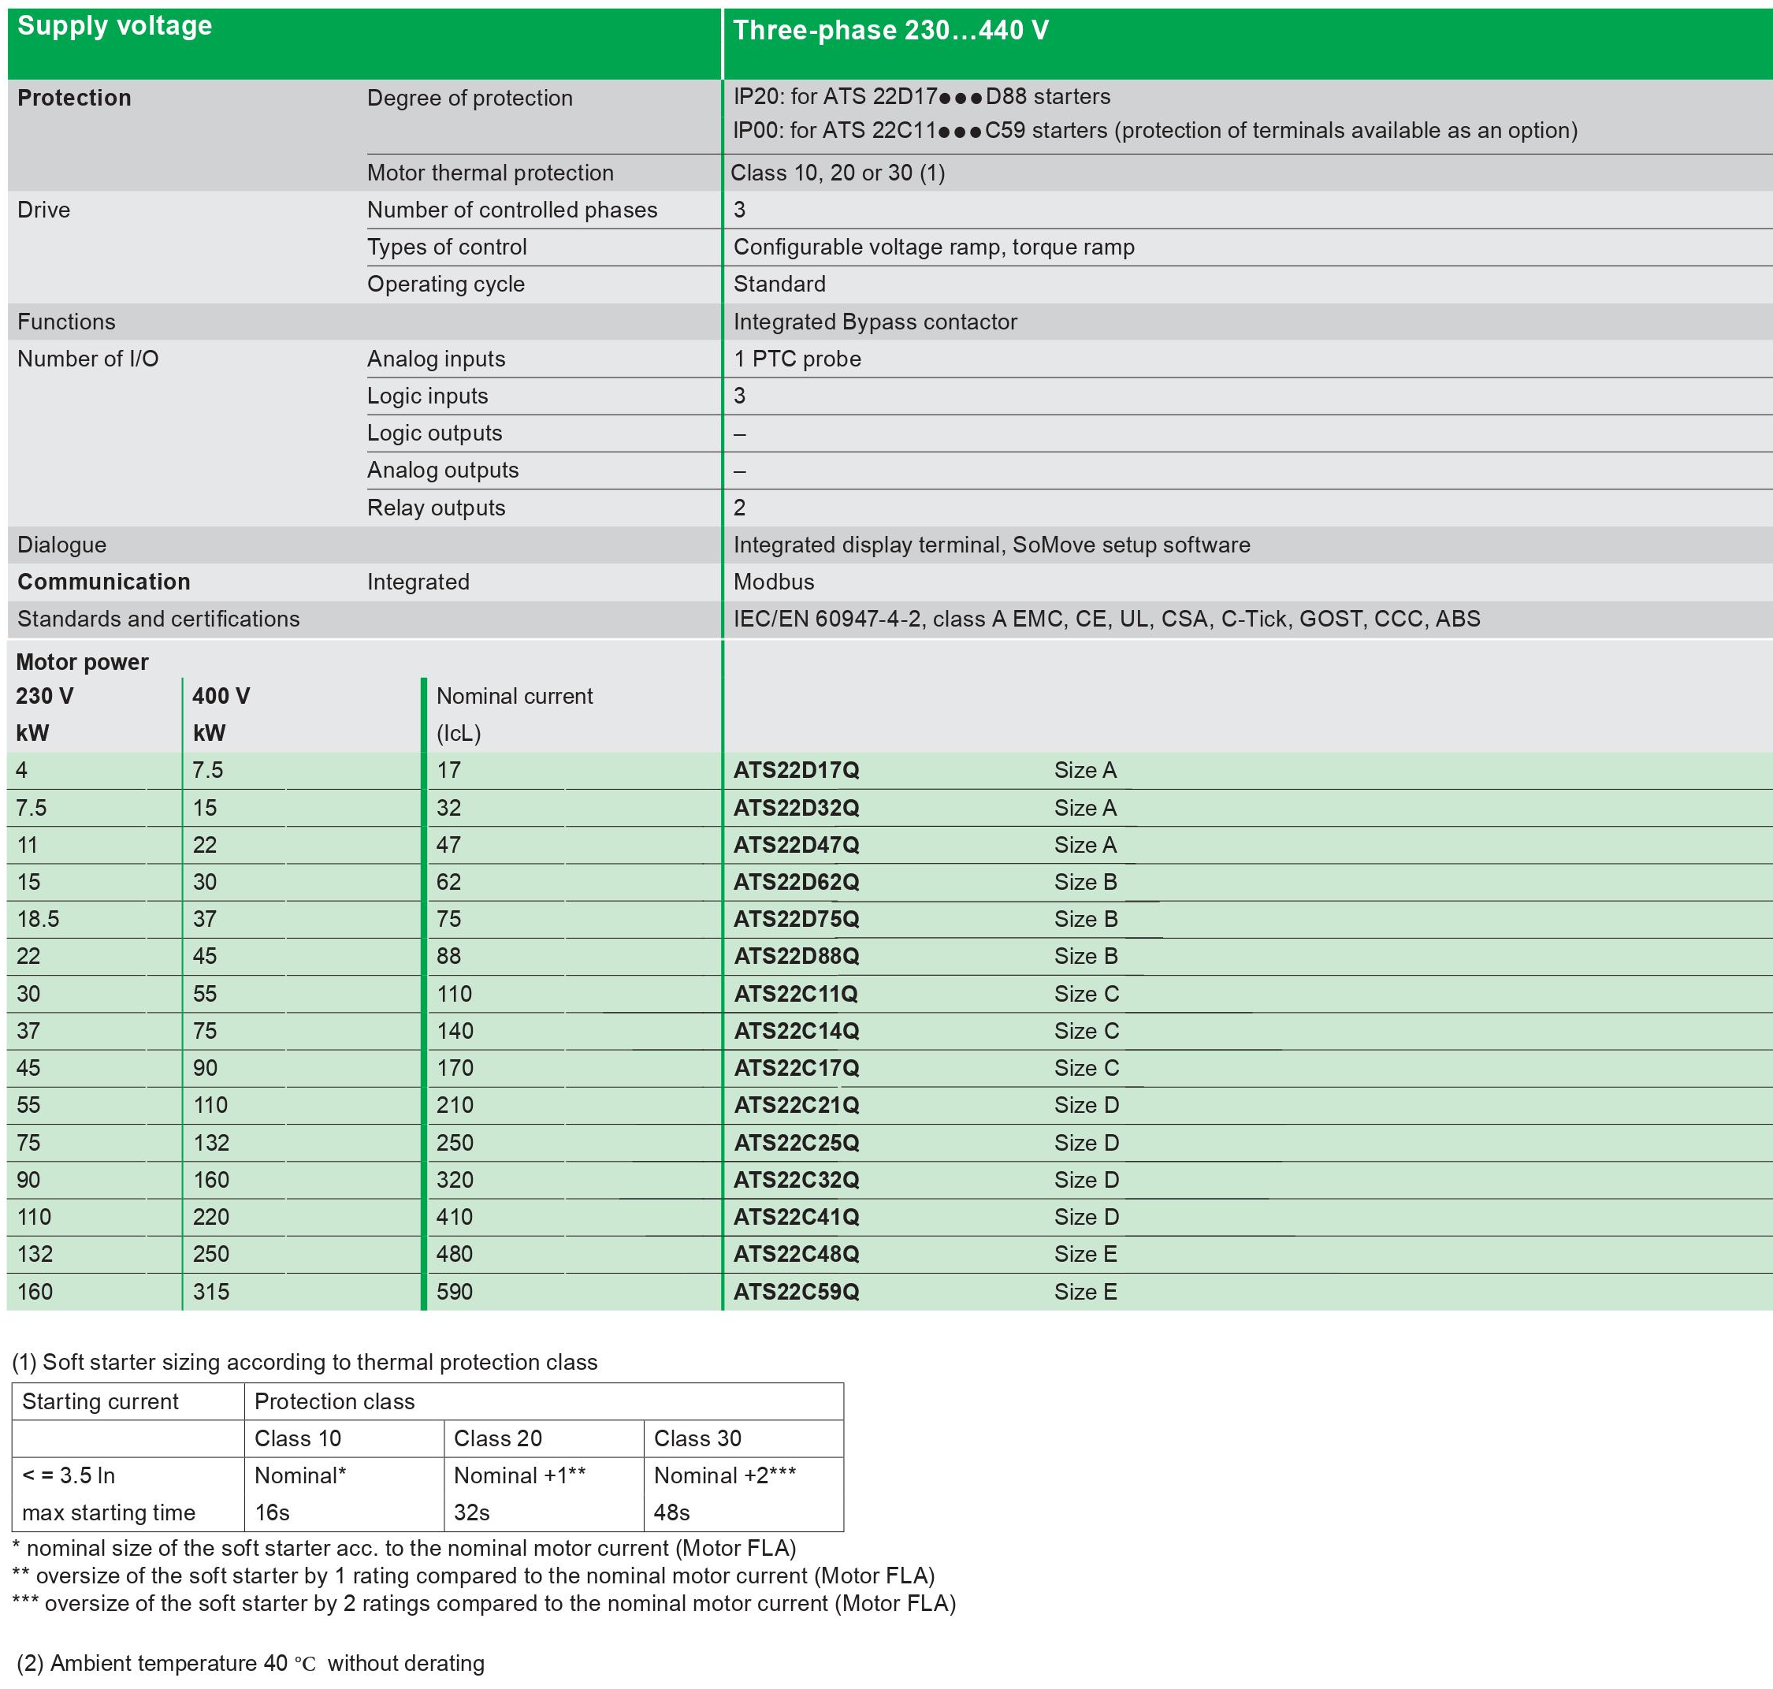
Task: Select reference ATS22D47Q
Action: click(x=796, y=845)
